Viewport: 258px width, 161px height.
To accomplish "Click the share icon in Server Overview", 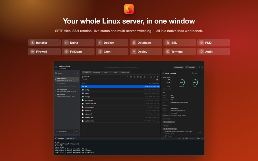I will (x=196, y=73).
